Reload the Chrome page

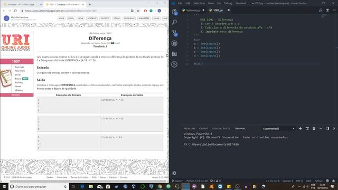15,11
